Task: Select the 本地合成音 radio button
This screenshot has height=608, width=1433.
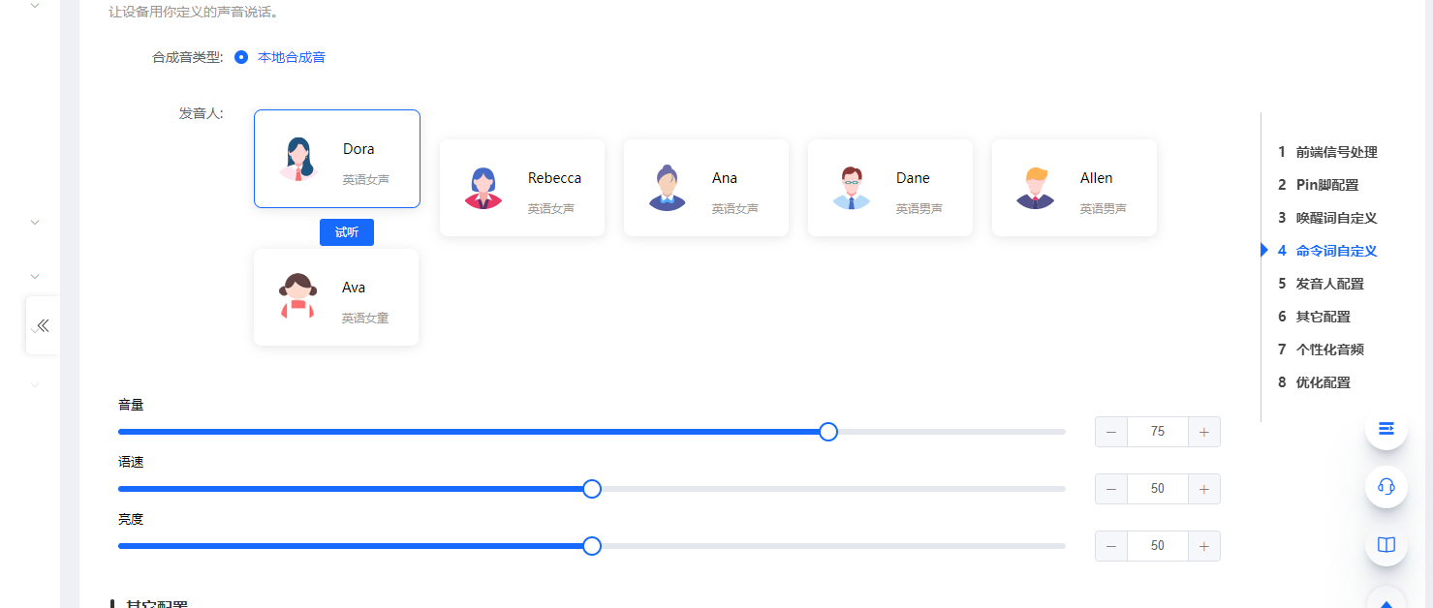Action: coord(241,57)
